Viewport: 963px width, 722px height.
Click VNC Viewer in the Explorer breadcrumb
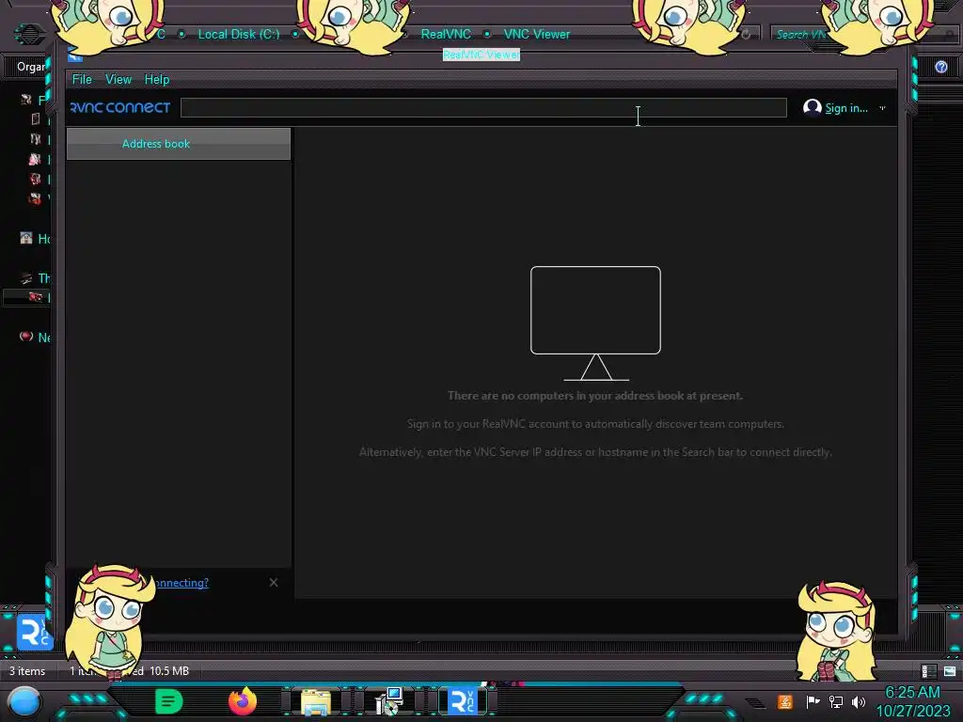pyautogui.click(x=537, y=35)
